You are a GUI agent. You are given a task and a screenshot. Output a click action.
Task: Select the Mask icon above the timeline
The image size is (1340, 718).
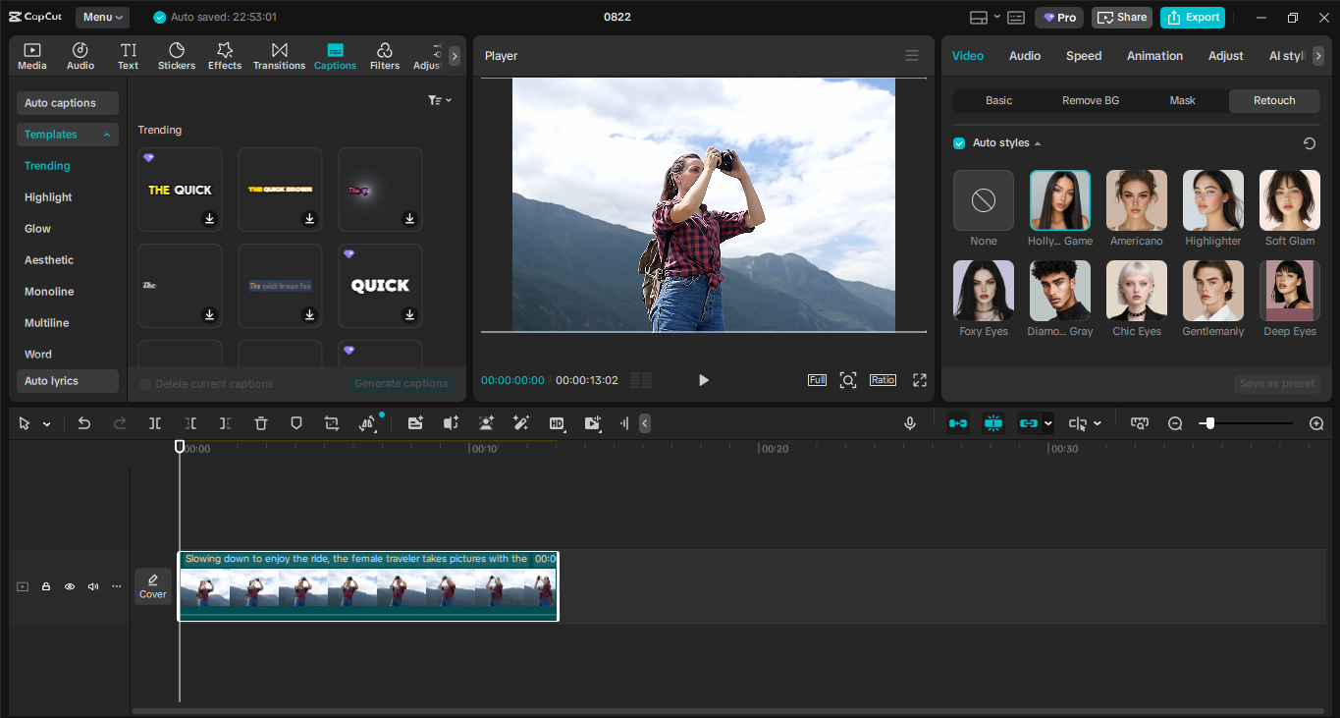[x=295, y=423]
